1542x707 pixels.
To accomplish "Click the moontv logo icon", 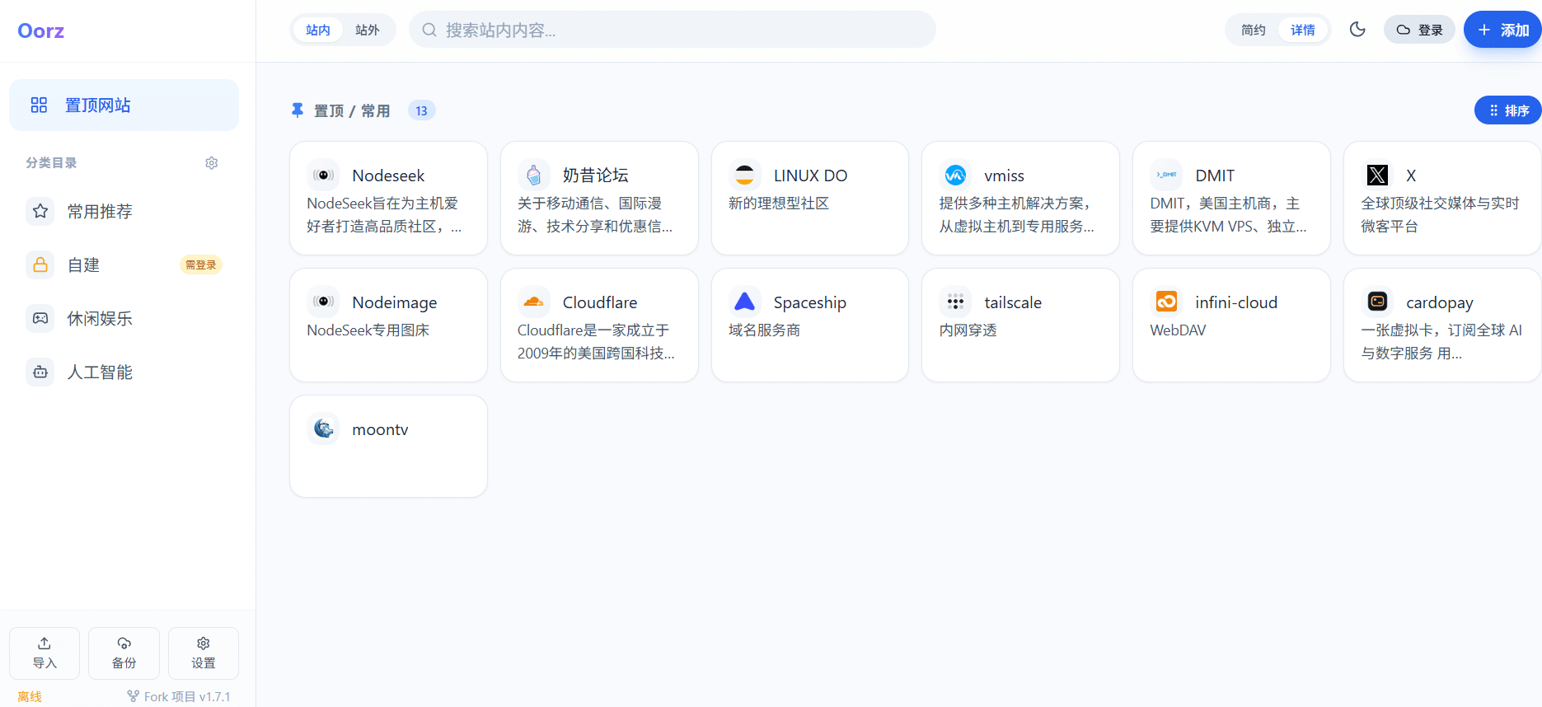I will [x=323, y=428].
